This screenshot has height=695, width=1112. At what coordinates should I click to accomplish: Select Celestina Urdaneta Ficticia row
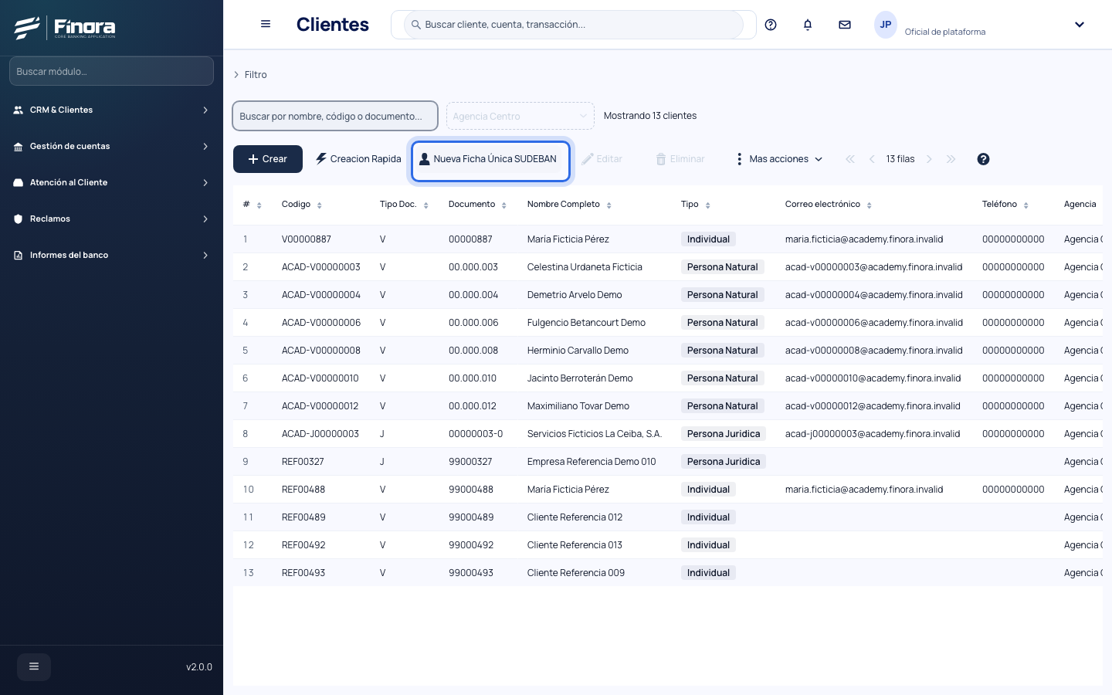click(668, 267)
